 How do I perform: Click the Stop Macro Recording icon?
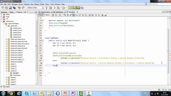click(99, 15)
